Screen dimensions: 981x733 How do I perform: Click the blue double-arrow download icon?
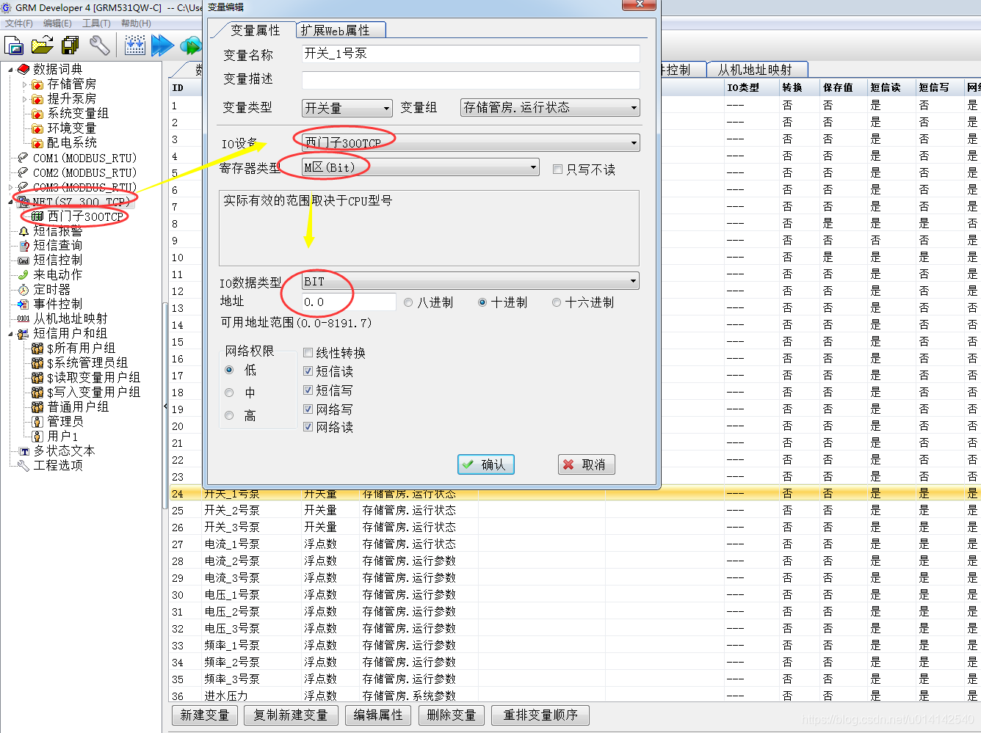pyautogui.click(x=162, y=45)
